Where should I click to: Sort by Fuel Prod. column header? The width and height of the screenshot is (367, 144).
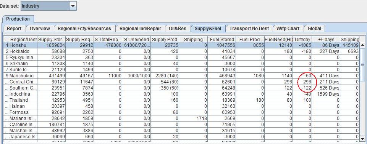tap(250, 40)
